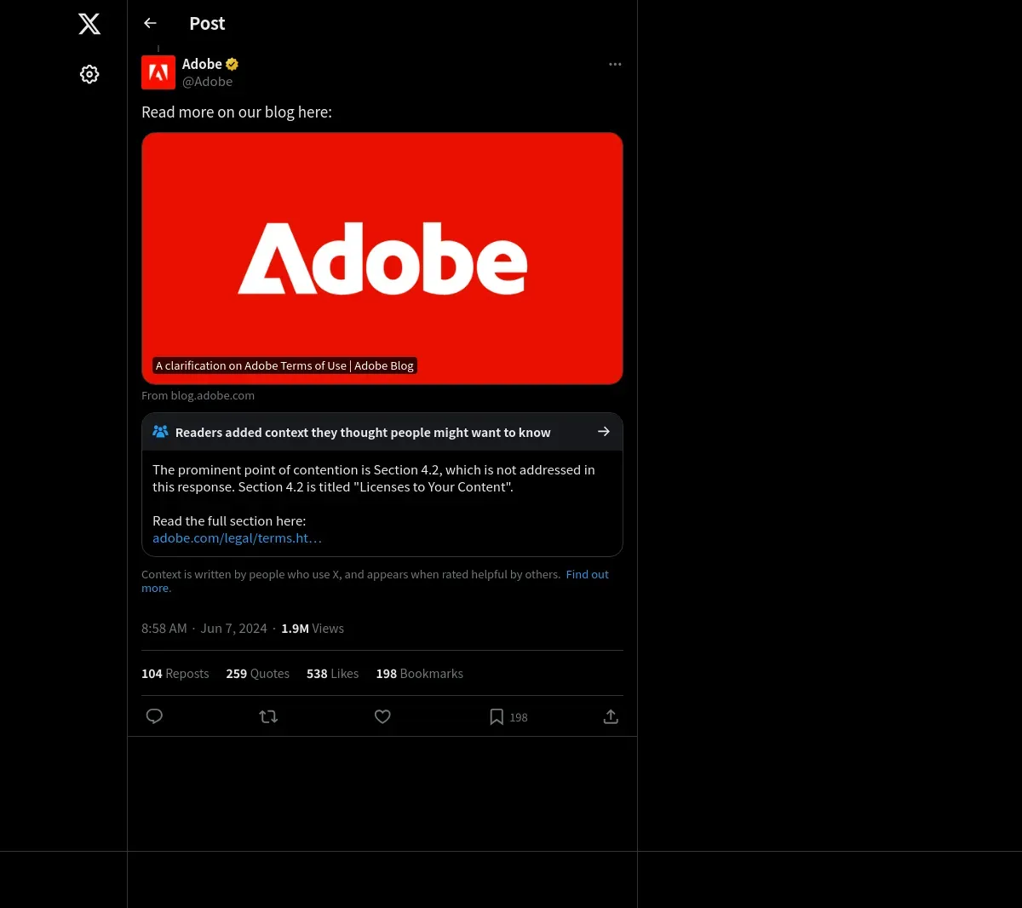Click the arrow on the community note header
Image resolution: width=1022 pixels, height=908 pixels.
tap(604, 432)
